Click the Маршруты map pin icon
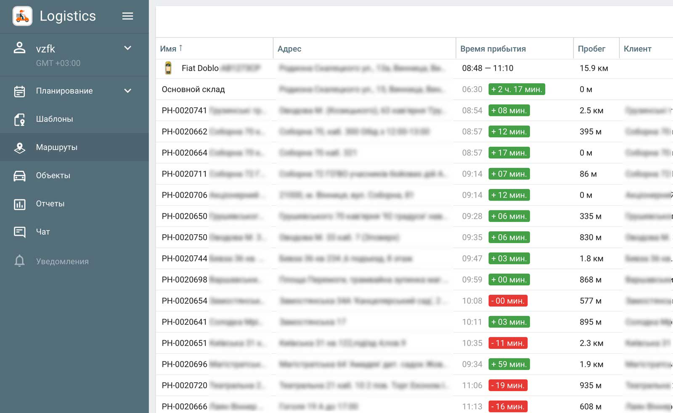Screen dimensions: 673x413 pyautogui.click(x=19, y=148)
